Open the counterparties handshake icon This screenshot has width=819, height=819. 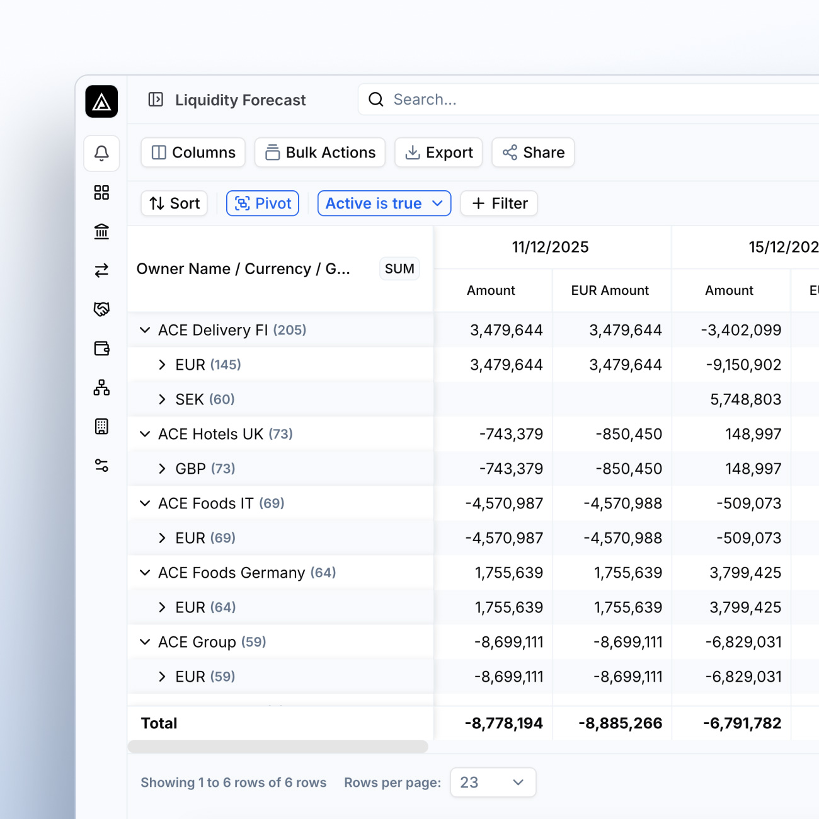tap(101, 309)
